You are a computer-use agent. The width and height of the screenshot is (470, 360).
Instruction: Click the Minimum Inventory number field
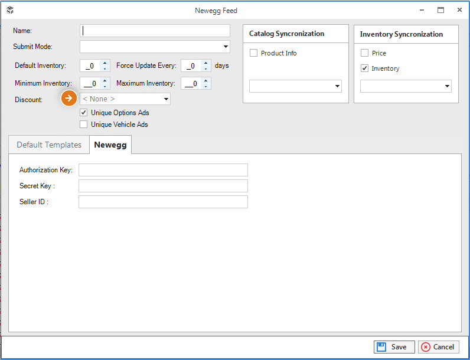[90, 83]
